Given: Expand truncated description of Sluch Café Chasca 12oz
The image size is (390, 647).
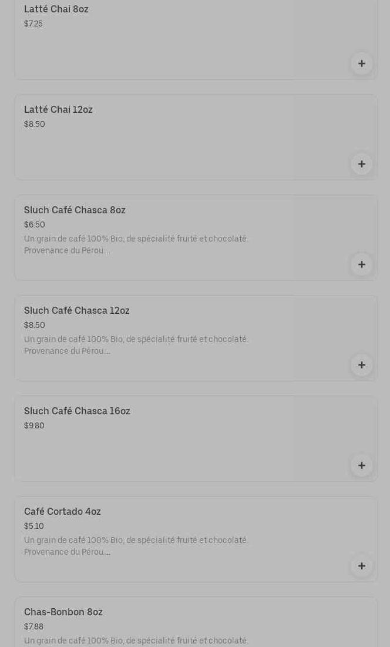Looking at the screenshot, I should coord(136,345).
